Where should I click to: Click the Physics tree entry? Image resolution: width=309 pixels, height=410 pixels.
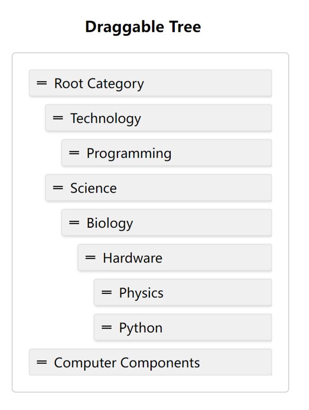[141, 293]
